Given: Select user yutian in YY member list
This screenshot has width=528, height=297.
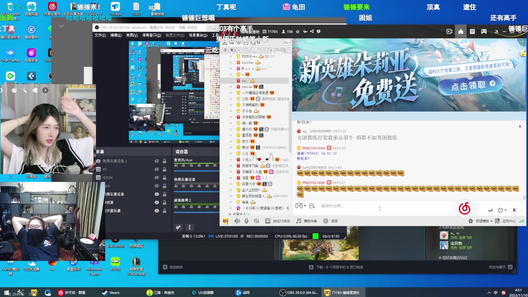Looking at the screenshot, I should 247,87.
